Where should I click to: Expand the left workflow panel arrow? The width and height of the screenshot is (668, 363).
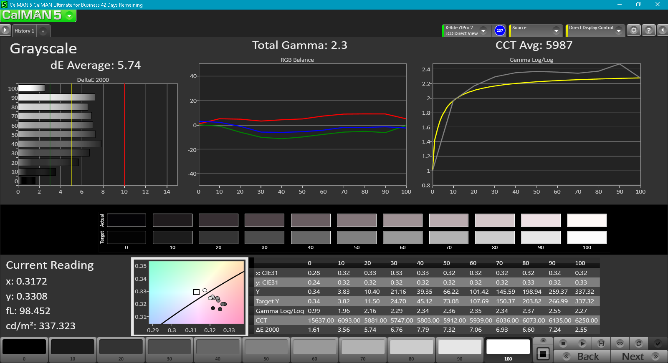tap(5, 30)
